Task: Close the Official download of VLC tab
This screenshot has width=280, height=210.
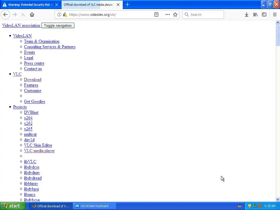Action: click(x=118, y=5)
